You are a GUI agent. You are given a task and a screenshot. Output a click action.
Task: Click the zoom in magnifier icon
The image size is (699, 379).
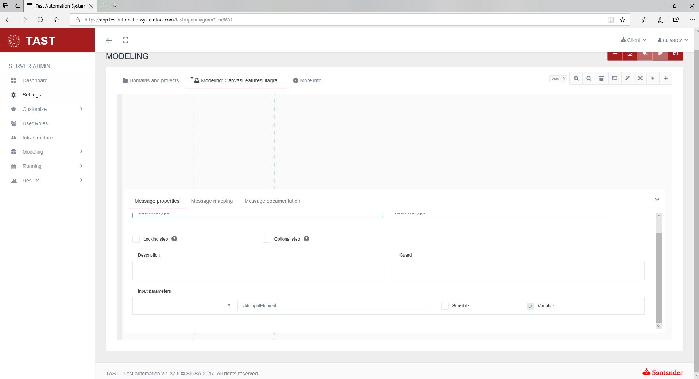click(576, 79)
